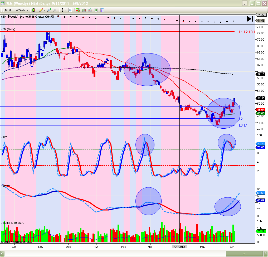Select the pencil drawing tools icon
Viewport: 268px width, 257px height.
41,10
